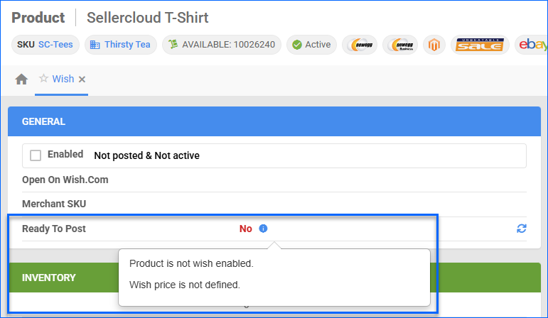Viewport: 548px width, 318px height.
Task: Click the info icon beside No
Action: pyautogui.click(x=263, y=229)
